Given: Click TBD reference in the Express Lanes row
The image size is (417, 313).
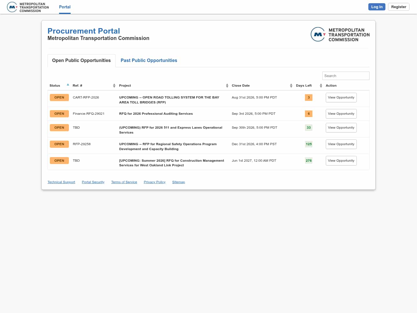Looking at the screenshot, I should click(76, 128).
